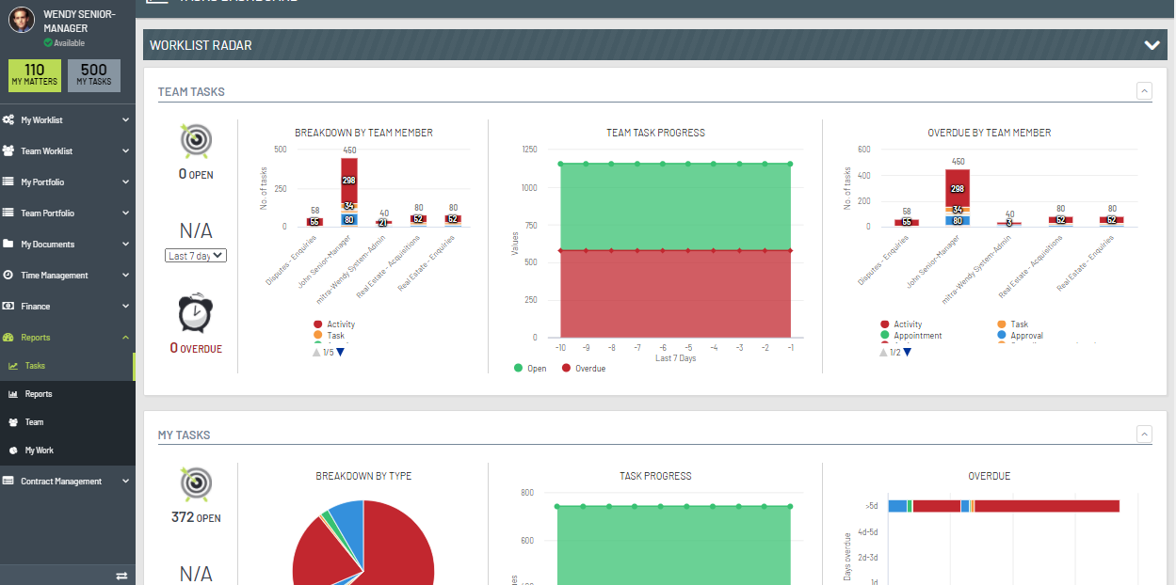Click the long red >5d bar in Overdue chart
The image size is (1176, 585).
[1047, 506]
